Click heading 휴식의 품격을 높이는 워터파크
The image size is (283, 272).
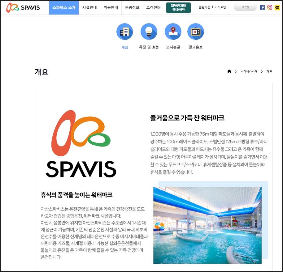click(76, 195)
